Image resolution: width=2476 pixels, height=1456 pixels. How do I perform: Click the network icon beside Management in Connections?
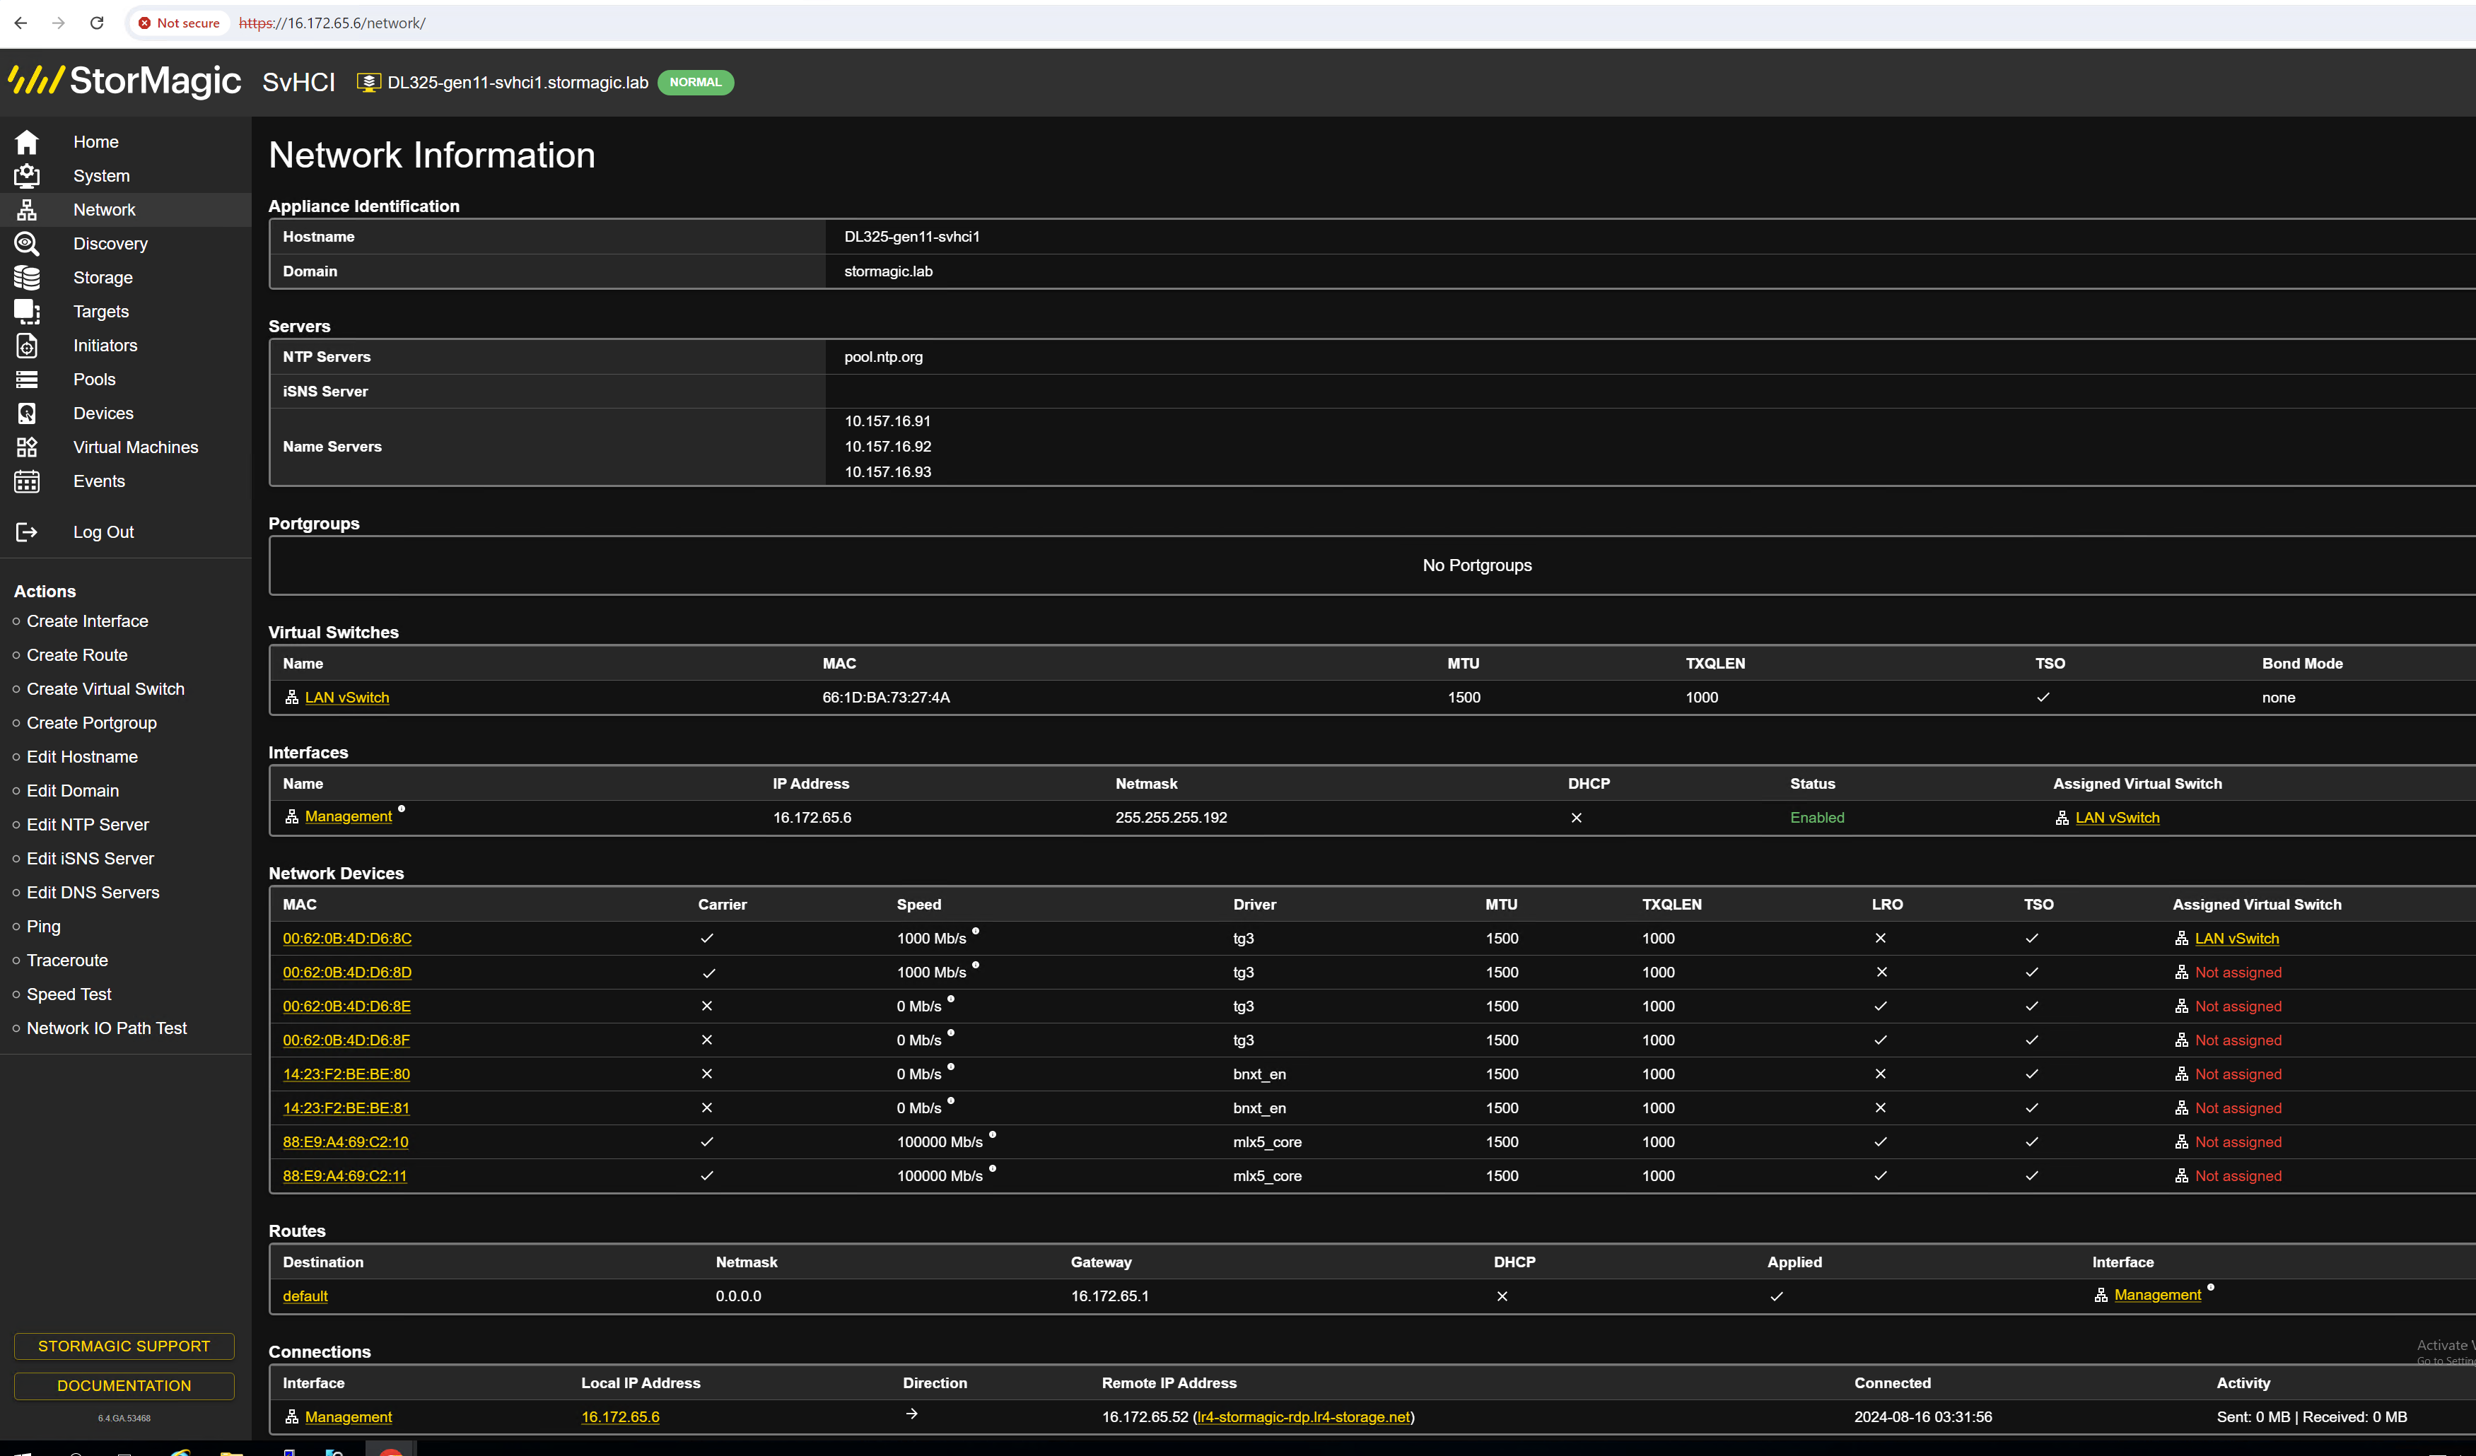(292, 1416)
